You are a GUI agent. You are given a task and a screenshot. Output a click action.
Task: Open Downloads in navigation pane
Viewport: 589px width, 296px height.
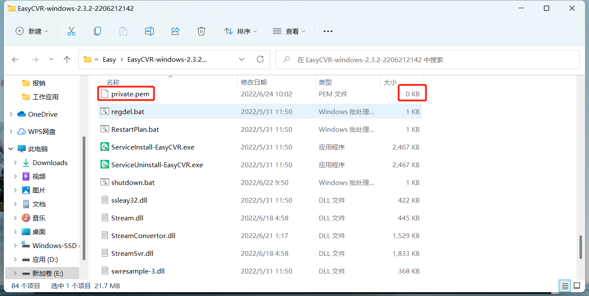[x=50, y=162]
